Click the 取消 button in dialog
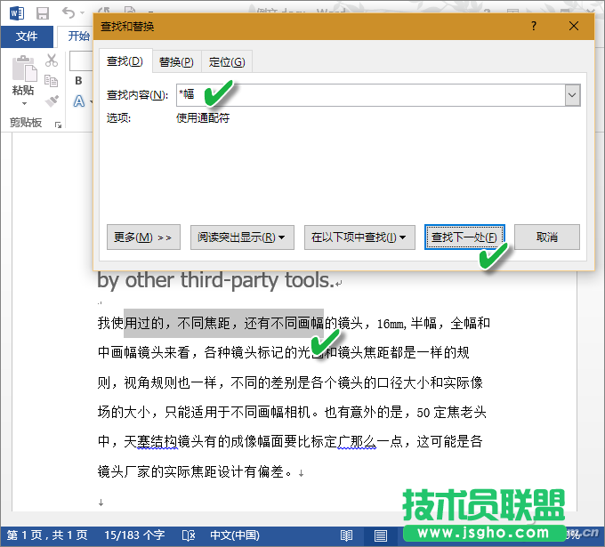The image size is (605, 547). [x=547, y=237]
